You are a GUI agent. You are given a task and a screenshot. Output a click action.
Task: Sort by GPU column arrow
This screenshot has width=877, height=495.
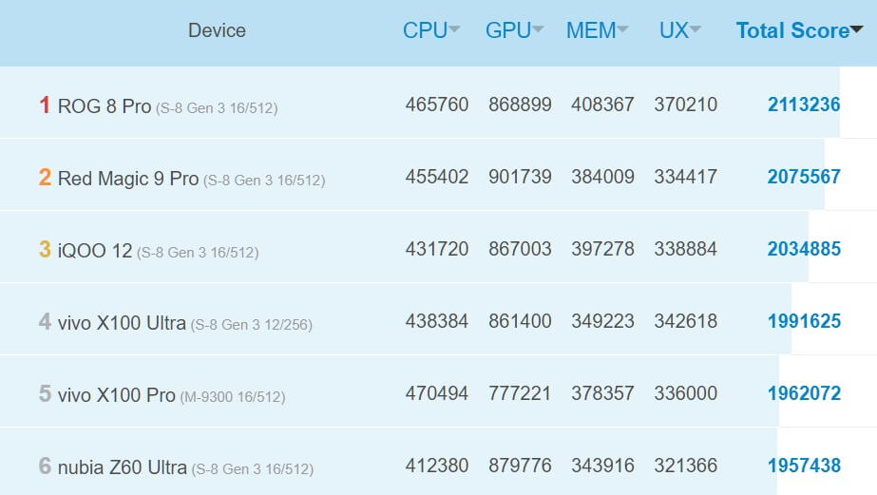538,30
